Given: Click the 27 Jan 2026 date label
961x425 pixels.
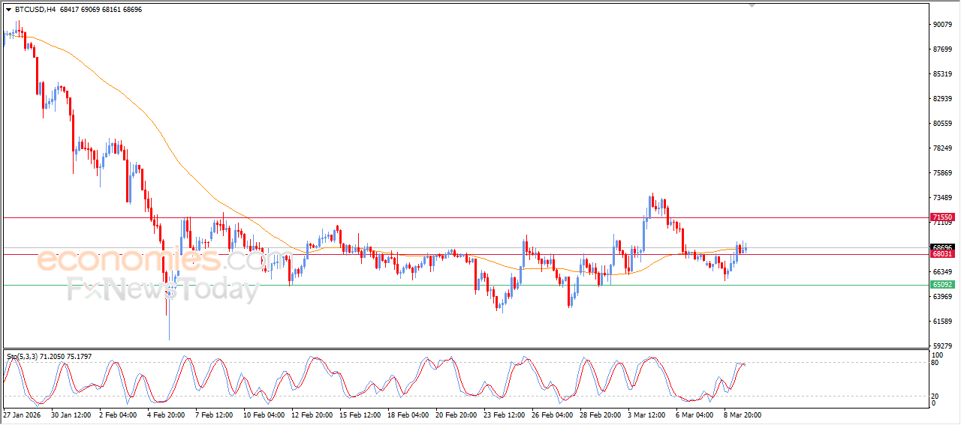Looking at the screenshot, I should (21, 415).
